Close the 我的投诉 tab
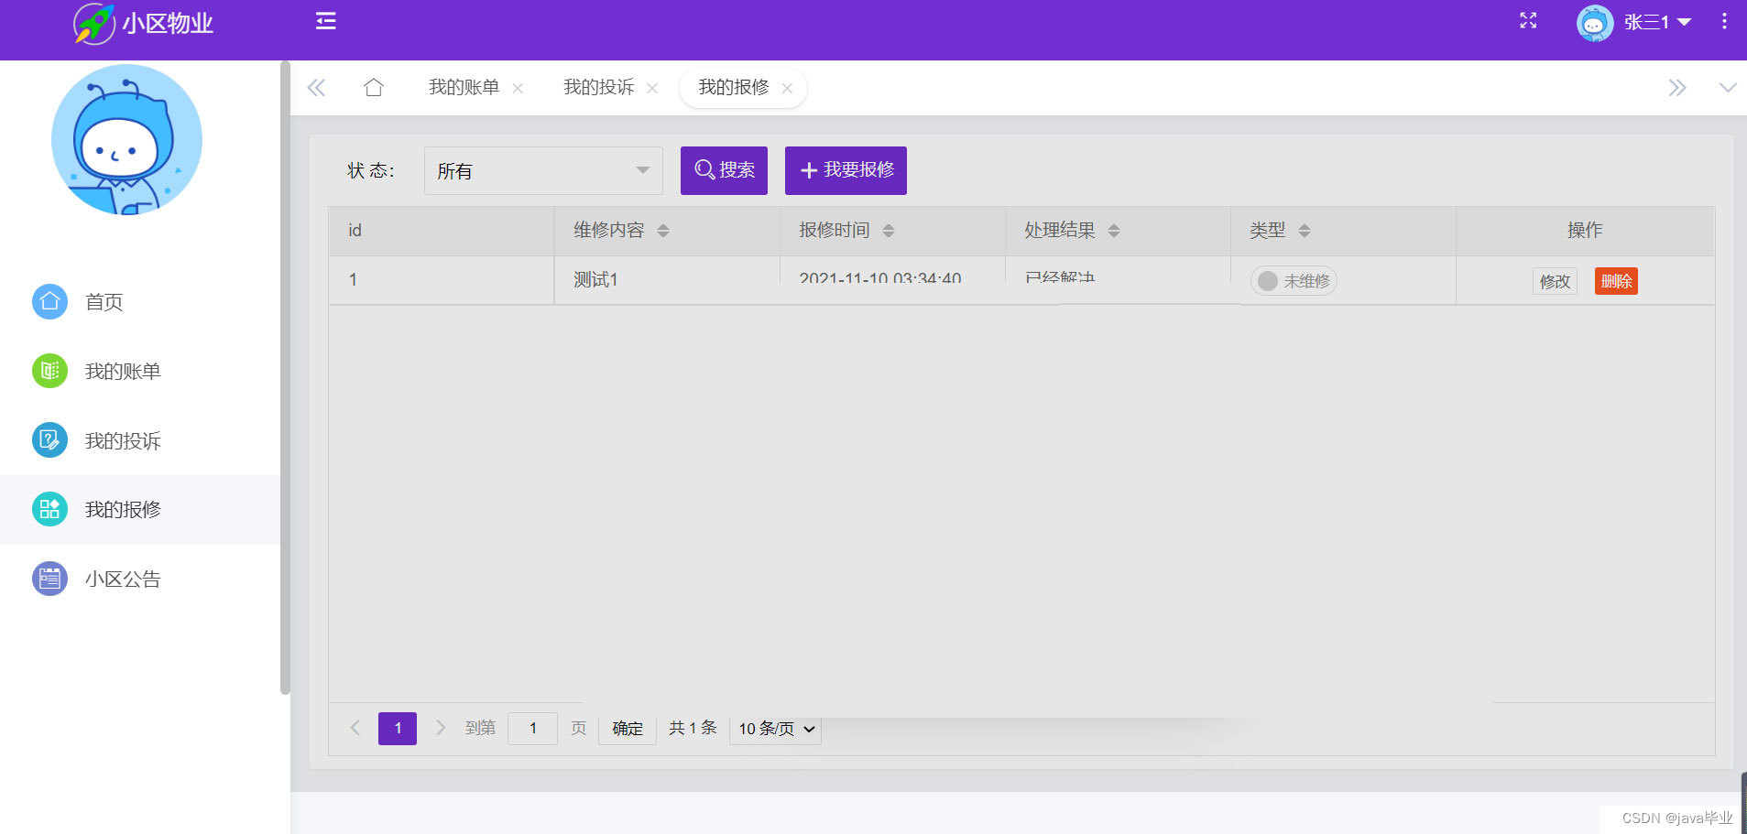 point(652,89)
